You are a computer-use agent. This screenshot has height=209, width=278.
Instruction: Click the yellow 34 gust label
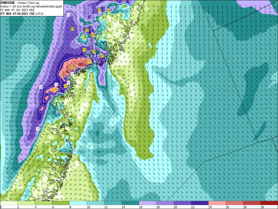click(55, 90)
